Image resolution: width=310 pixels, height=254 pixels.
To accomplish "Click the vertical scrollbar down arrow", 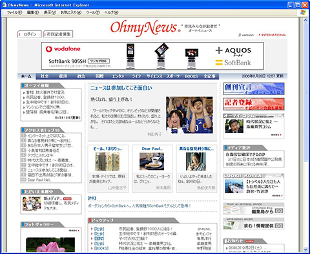I will [305, 249].
